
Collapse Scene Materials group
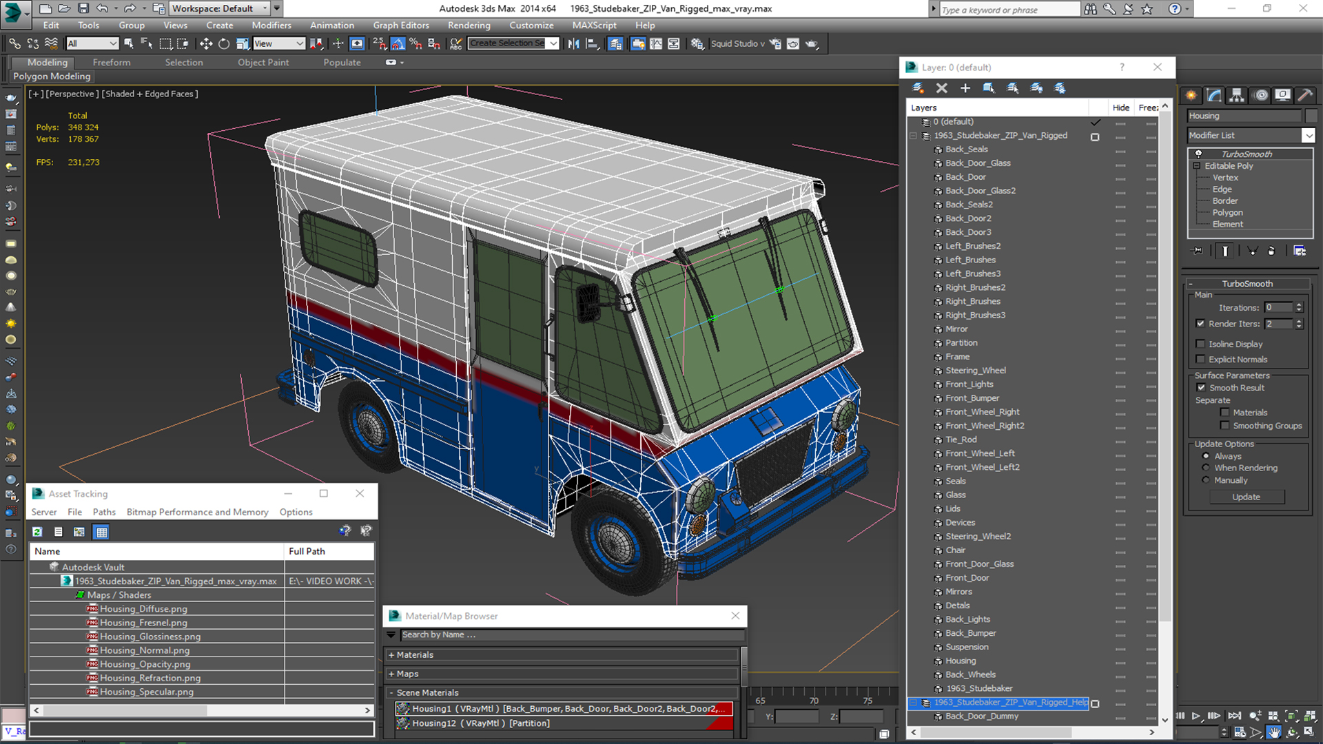click(391, 692)
